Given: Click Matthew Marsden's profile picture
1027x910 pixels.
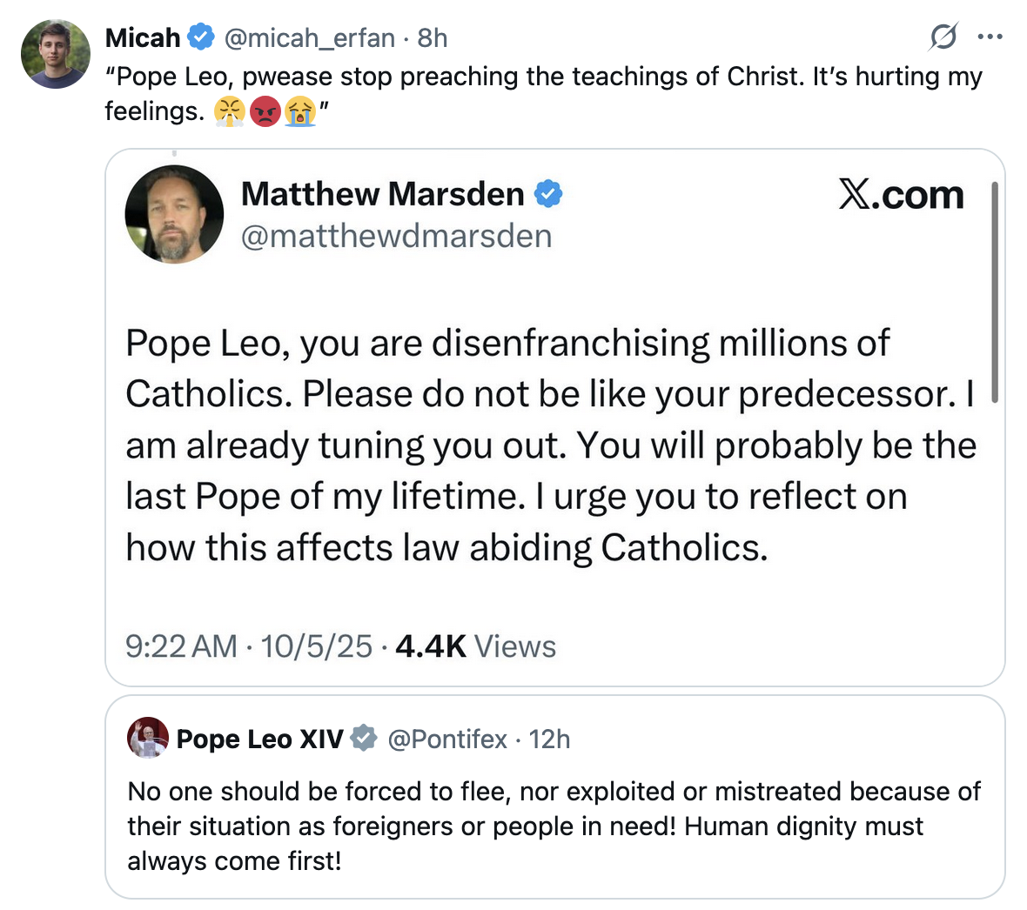Looking at the screenshot, I should click(x=175, y=214).
